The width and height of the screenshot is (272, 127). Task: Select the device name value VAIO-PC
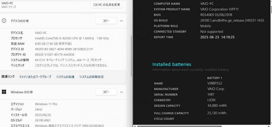(x=41, y=33)
